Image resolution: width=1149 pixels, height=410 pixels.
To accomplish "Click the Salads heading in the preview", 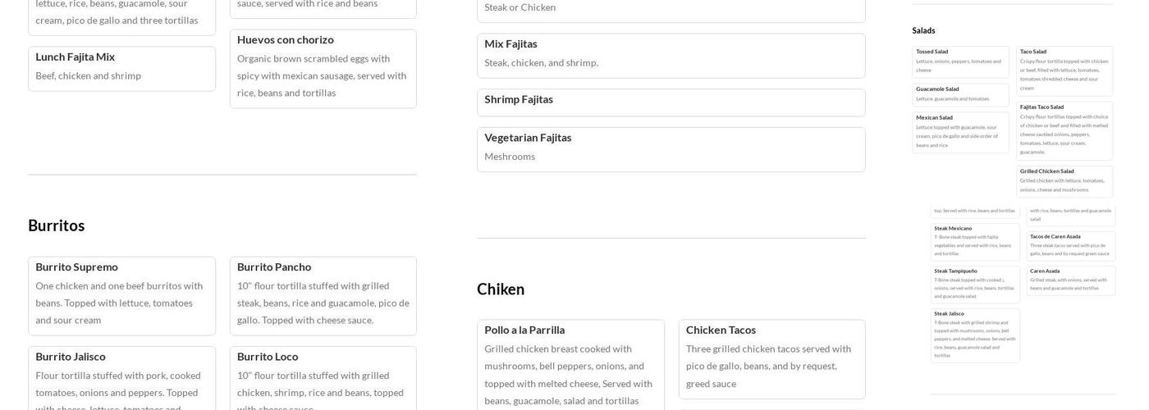I will click(x=923, y=30).
